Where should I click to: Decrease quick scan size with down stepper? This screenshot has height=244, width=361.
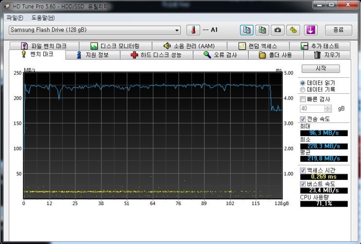click(327, 110)
